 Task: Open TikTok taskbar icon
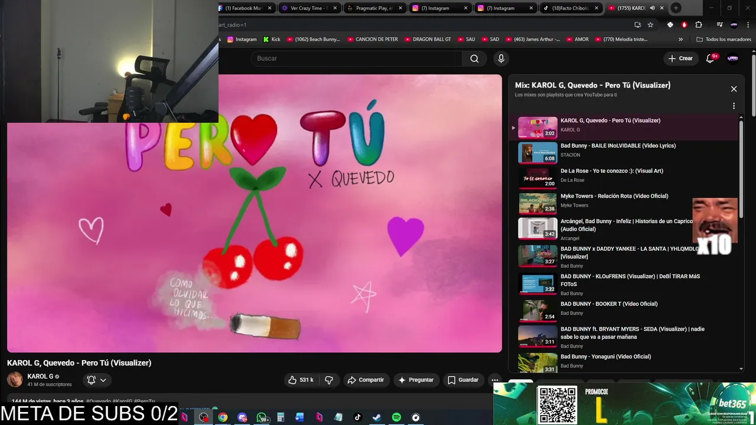(x=357, y=417)
